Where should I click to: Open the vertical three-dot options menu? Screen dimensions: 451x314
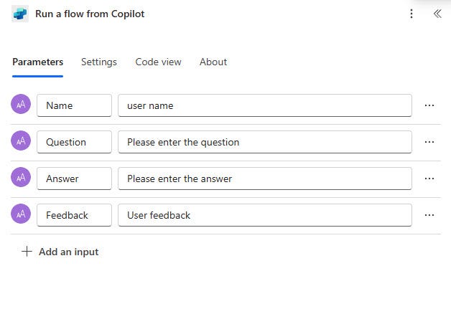[x=412, y=14]
